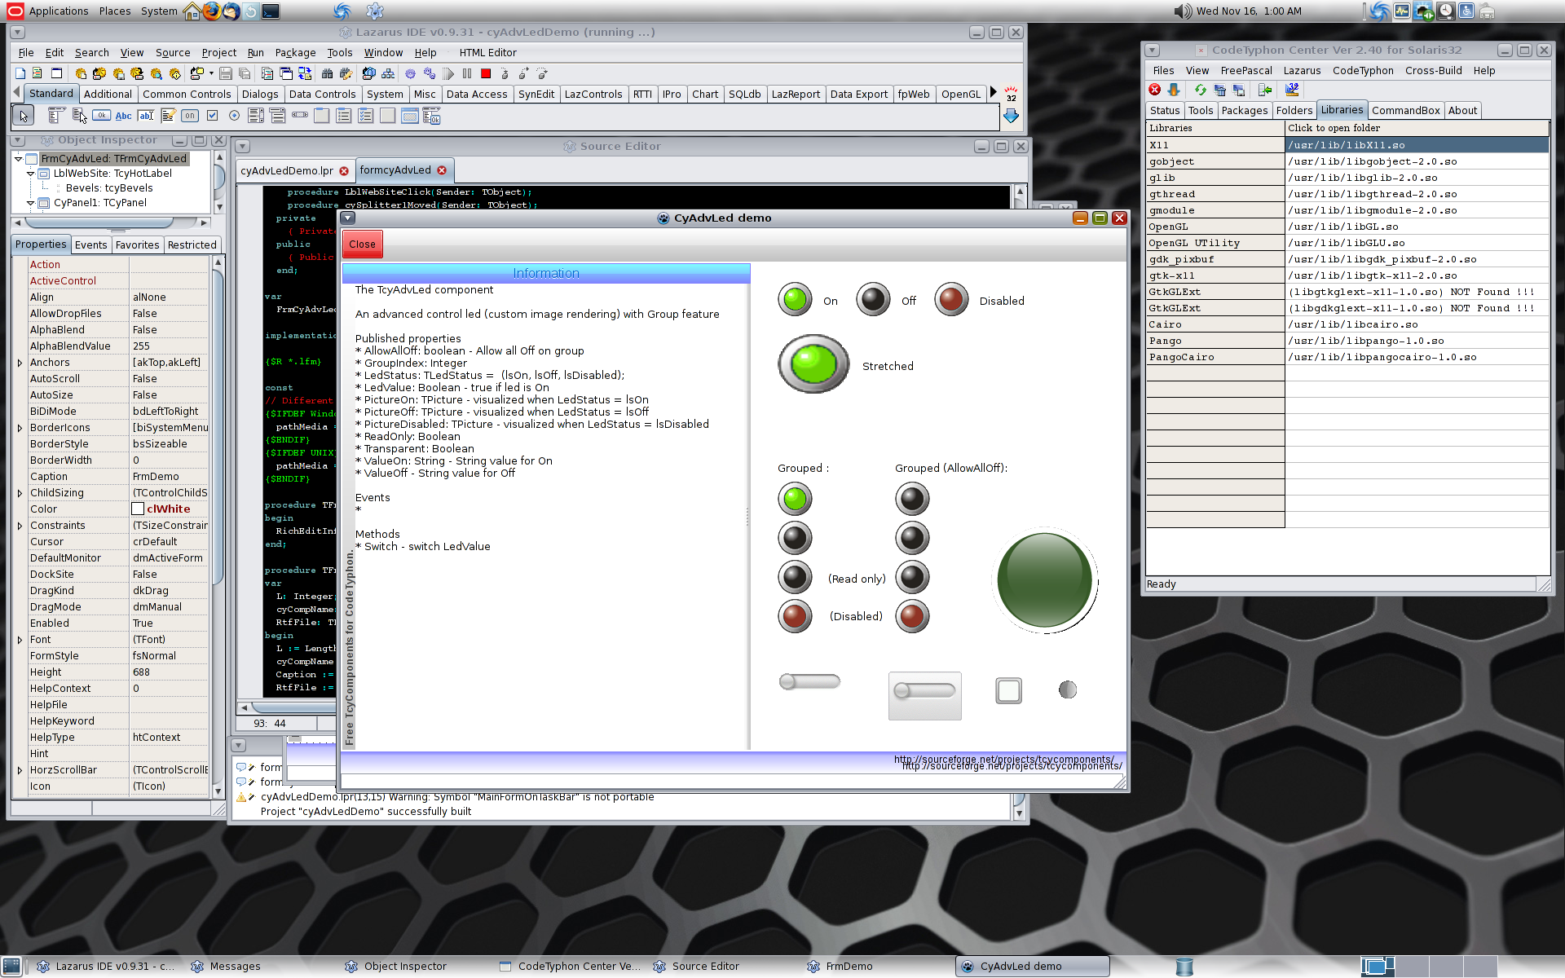This screenshot has height=978, width=1565.
Task: Select the TMemo component in palette
Action: (168, 116)
